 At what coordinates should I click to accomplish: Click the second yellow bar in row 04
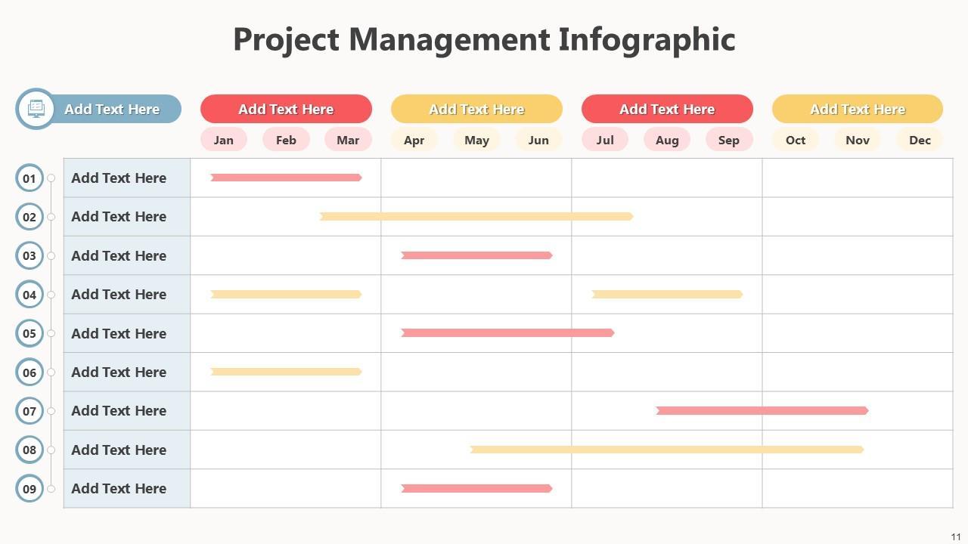[667, 294]
